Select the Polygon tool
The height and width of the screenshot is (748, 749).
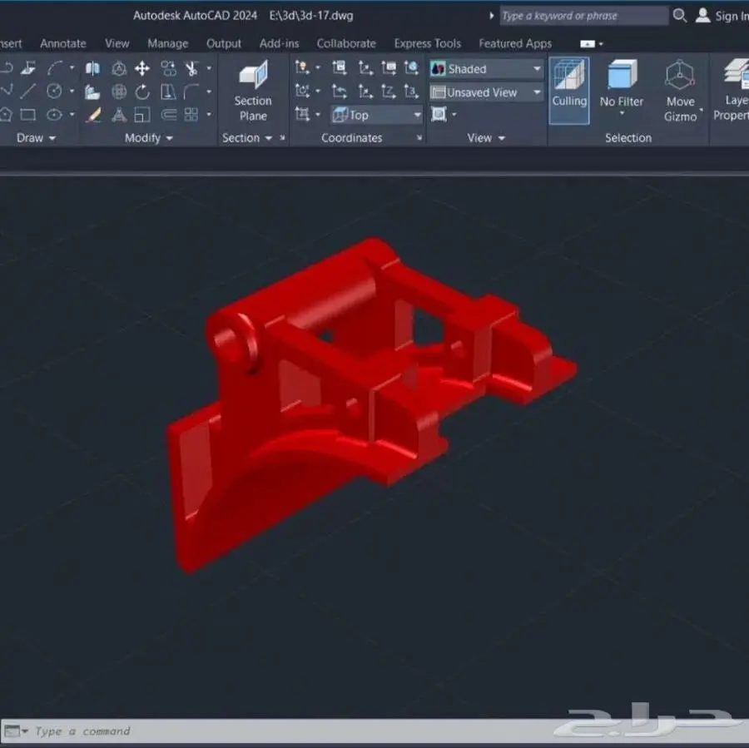[5, 115]
